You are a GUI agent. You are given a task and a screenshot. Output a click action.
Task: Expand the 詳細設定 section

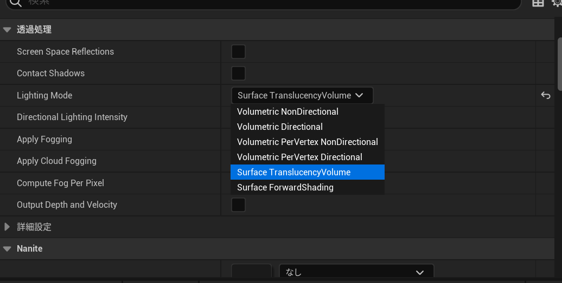click(x=7, y=227)
